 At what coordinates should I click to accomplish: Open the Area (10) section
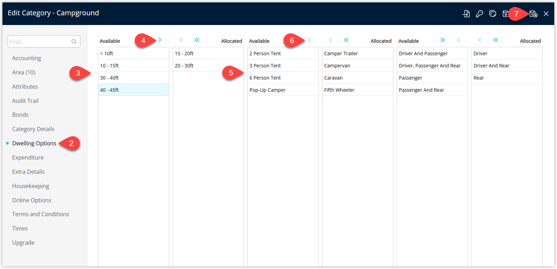pos(24,72)
